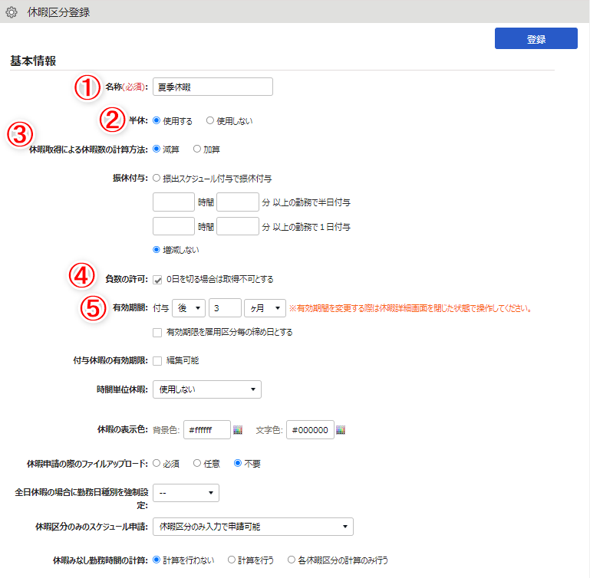The height and width of the screenshot is (578, 590).
Task: Open the ヶ月 unit dropdown
Action: (265, 308)
